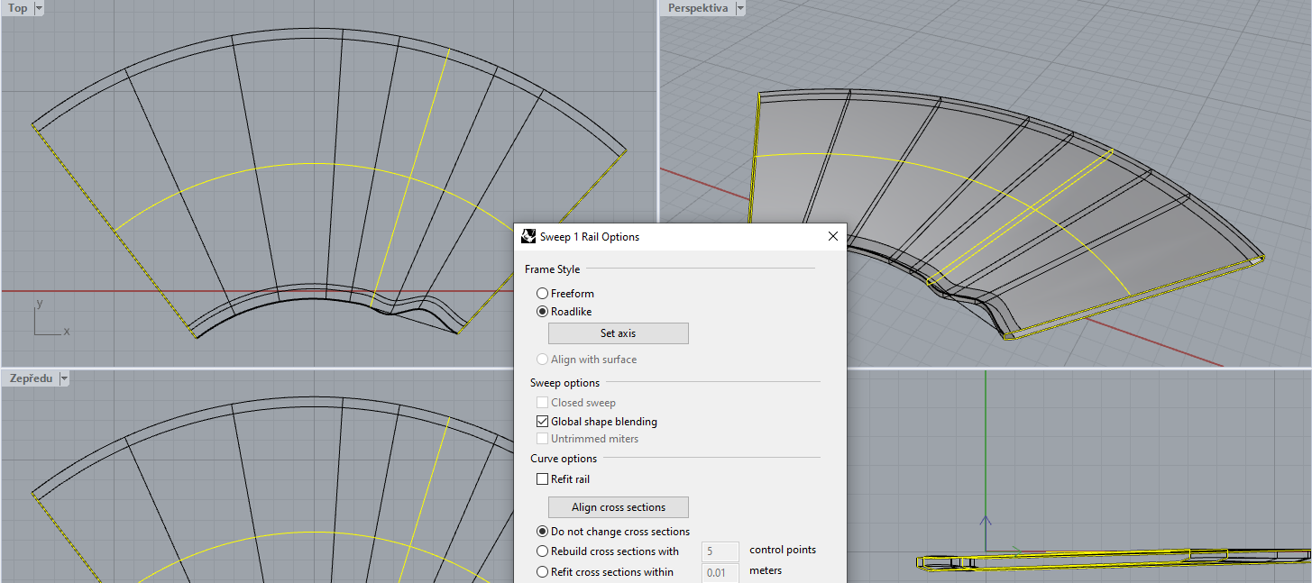Screen dimensions: 1312x583
Task: Select the Roadlike frame style
Action: pyautogui.click(x=542, y=312)
